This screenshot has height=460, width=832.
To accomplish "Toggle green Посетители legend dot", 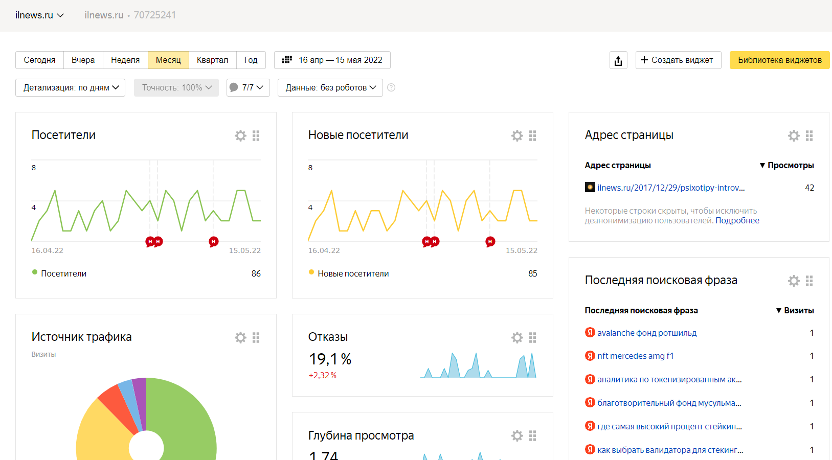I will coord(35,272).
